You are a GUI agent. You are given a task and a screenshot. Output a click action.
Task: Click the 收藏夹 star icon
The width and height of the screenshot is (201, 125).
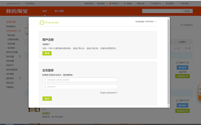click(x=125, y=3)
